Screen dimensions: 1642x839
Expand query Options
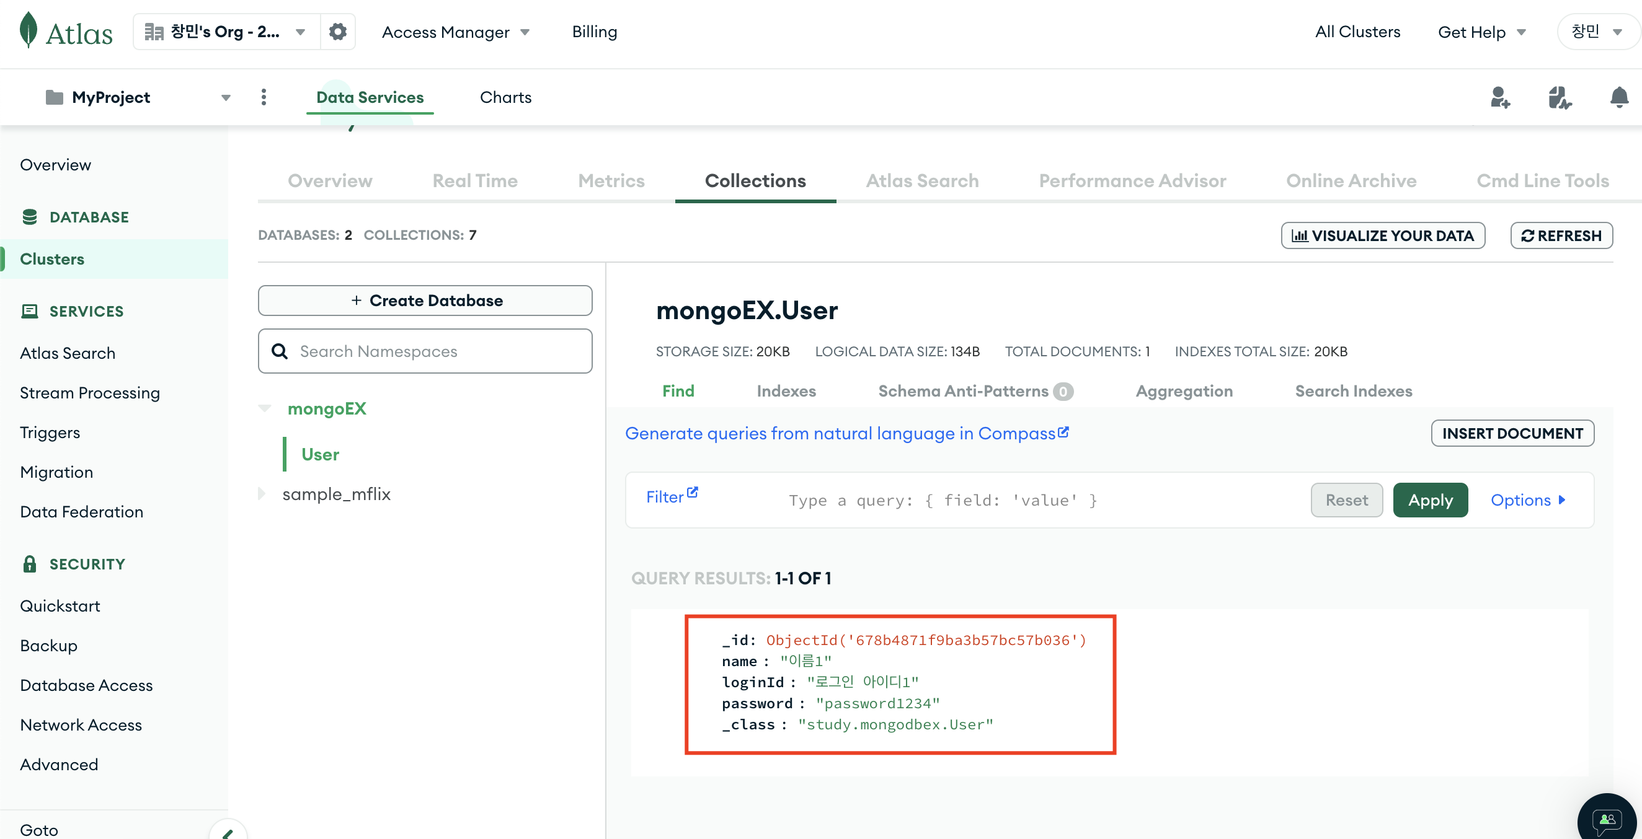click(x=1528, y=500)
